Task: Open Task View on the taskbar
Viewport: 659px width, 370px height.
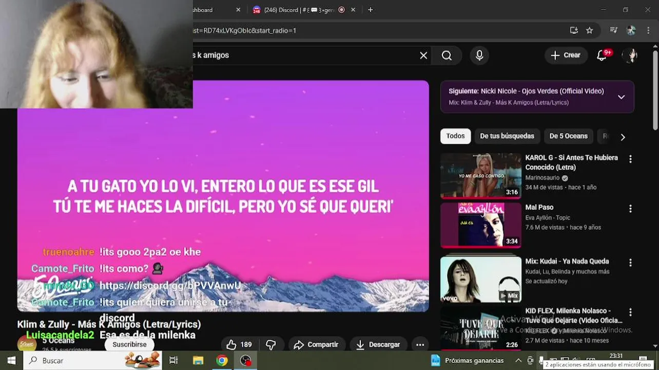Action: tap(173, 360)
